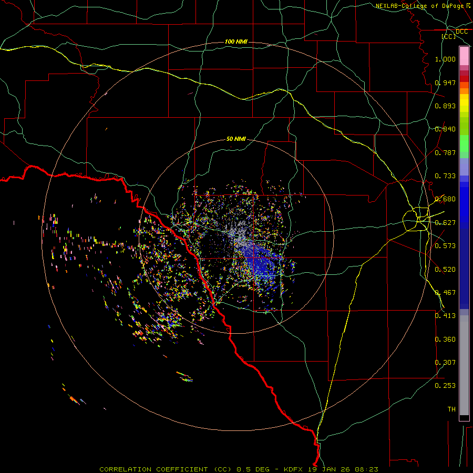Click the TH threshold label
473x473 pixels.
(451, 409)
